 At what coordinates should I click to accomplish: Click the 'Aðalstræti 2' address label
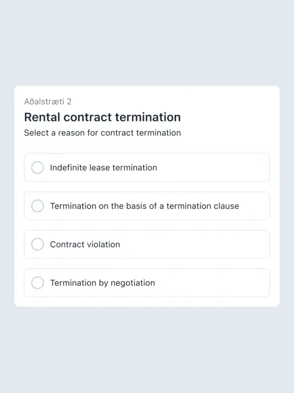point(48,101)
